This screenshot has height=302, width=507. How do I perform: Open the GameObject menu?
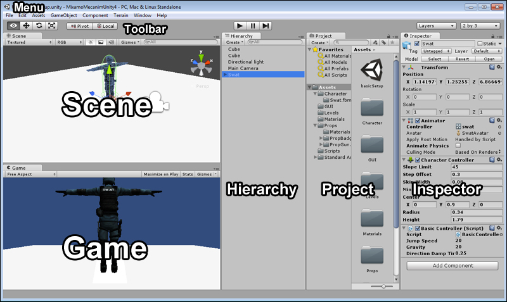[x=63, y=15]
